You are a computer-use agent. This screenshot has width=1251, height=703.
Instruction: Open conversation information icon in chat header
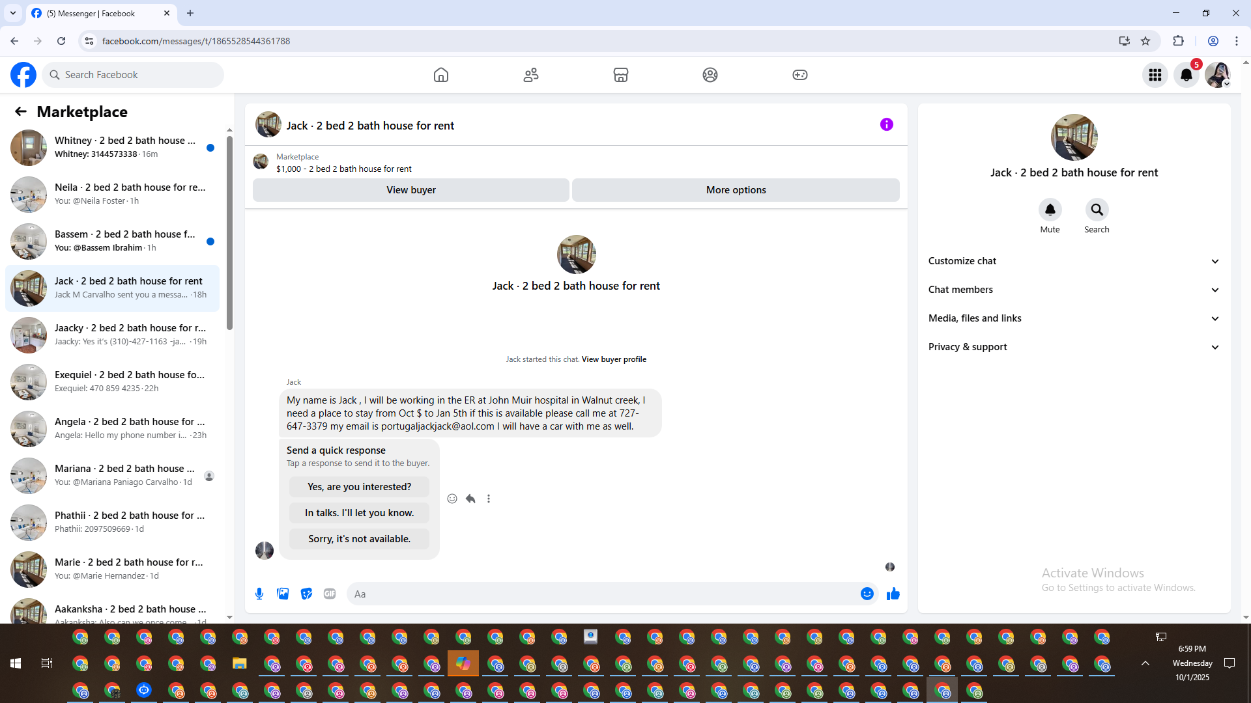(887, 124)
